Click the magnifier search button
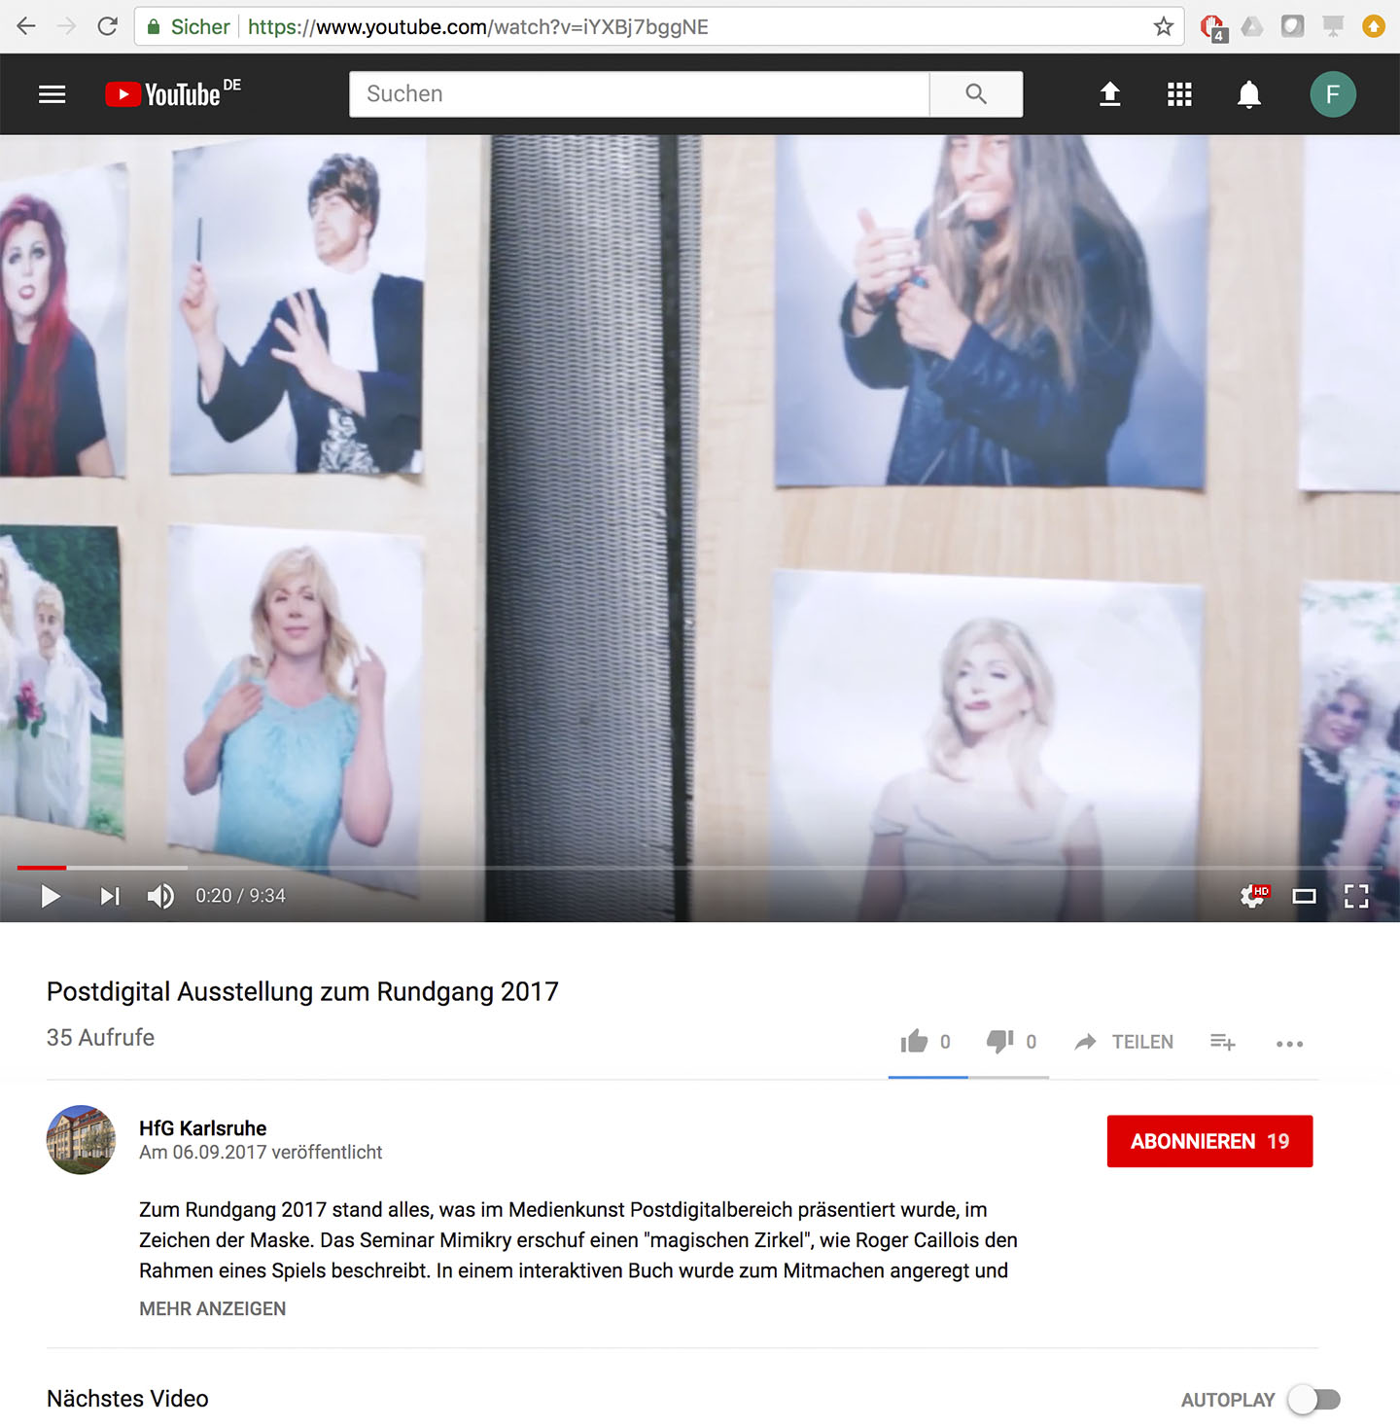 point(976,94)
